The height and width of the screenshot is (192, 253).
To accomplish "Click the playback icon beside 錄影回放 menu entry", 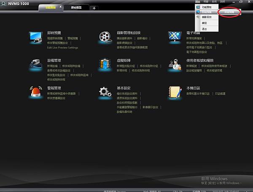I will (198, 17).
